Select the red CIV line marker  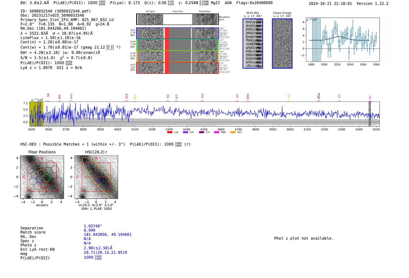tap(202, 97)
